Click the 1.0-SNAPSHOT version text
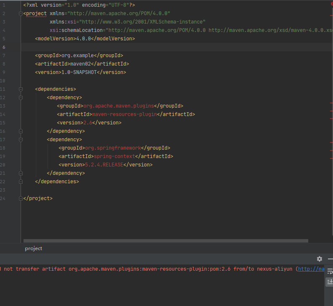The width and height of the screenshot is (333, 306). coord(79,72)
